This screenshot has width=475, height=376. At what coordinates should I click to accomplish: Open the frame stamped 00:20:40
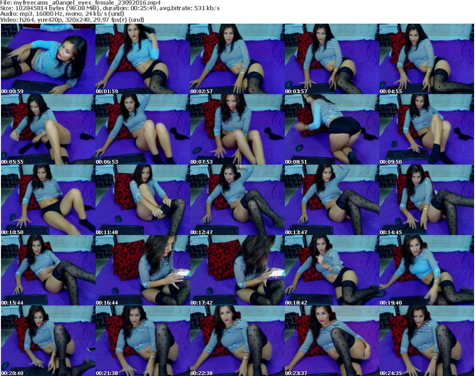(48, 341)
